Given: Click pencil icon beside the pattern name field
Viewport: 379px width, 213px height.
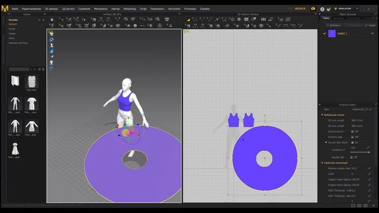Looking at the screenshot, I should click(x=371, y=109).
